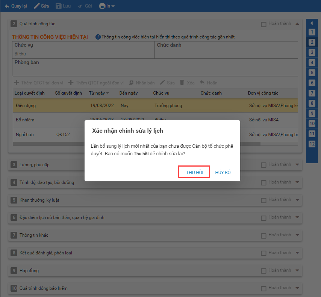
Task: Click Thêm QTCT tại đơn vị plus icon
Action: (x=17, y=83)
